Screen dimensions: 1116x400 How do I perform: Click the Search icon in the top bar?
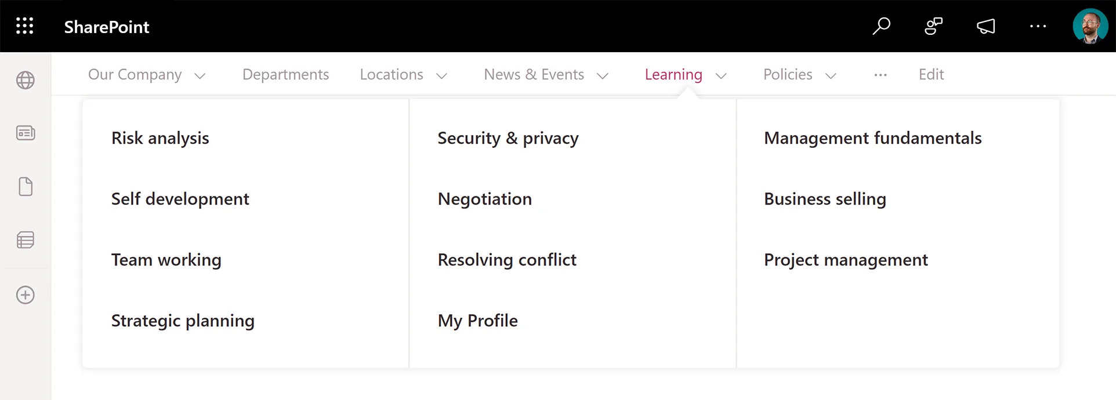coord(881,26)
